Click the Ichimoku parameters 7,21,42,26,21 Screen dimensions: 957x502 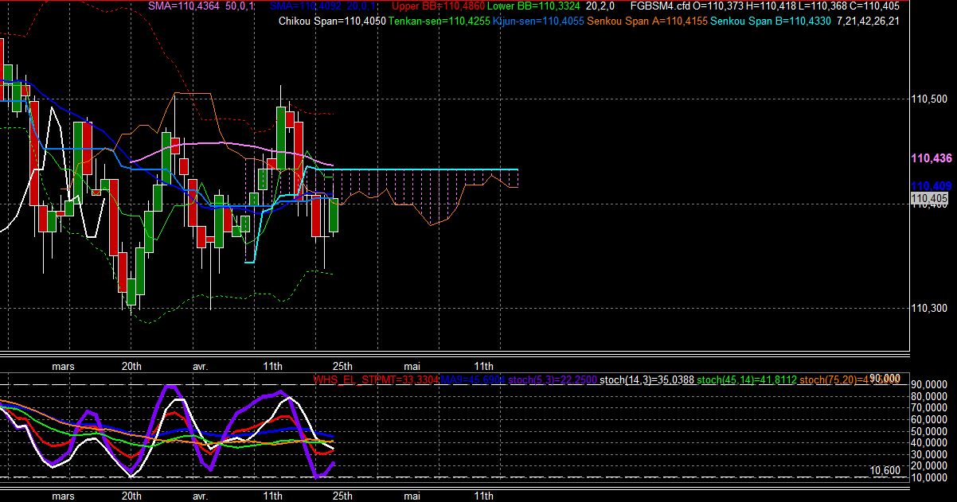point(868,21)
